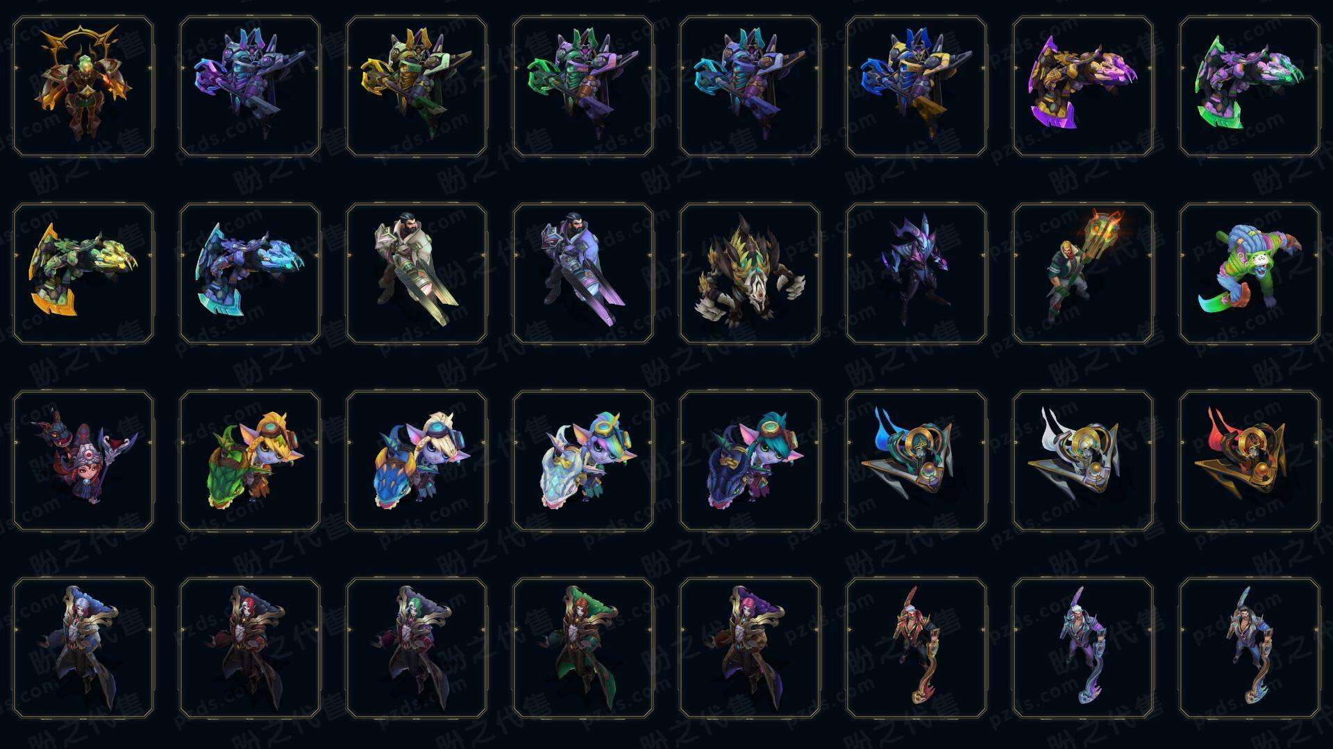1333x749 pixels.
Task: Pick the blue and gold mech chroma
Action: click(916, 87)
